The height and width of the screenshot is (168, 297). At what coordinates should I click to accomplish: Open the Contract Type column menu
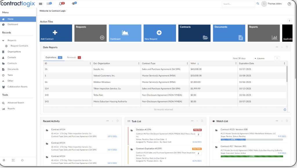pyautogui.click(x=187, y=64)
